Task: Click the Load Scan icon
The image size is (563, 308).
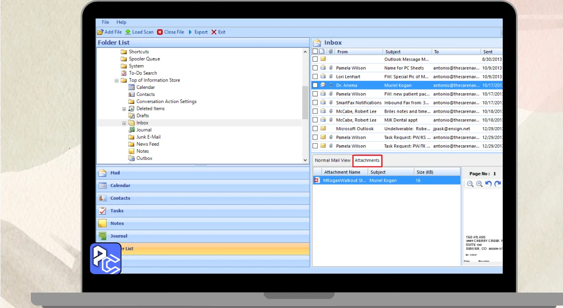Action: click(128, 32)
